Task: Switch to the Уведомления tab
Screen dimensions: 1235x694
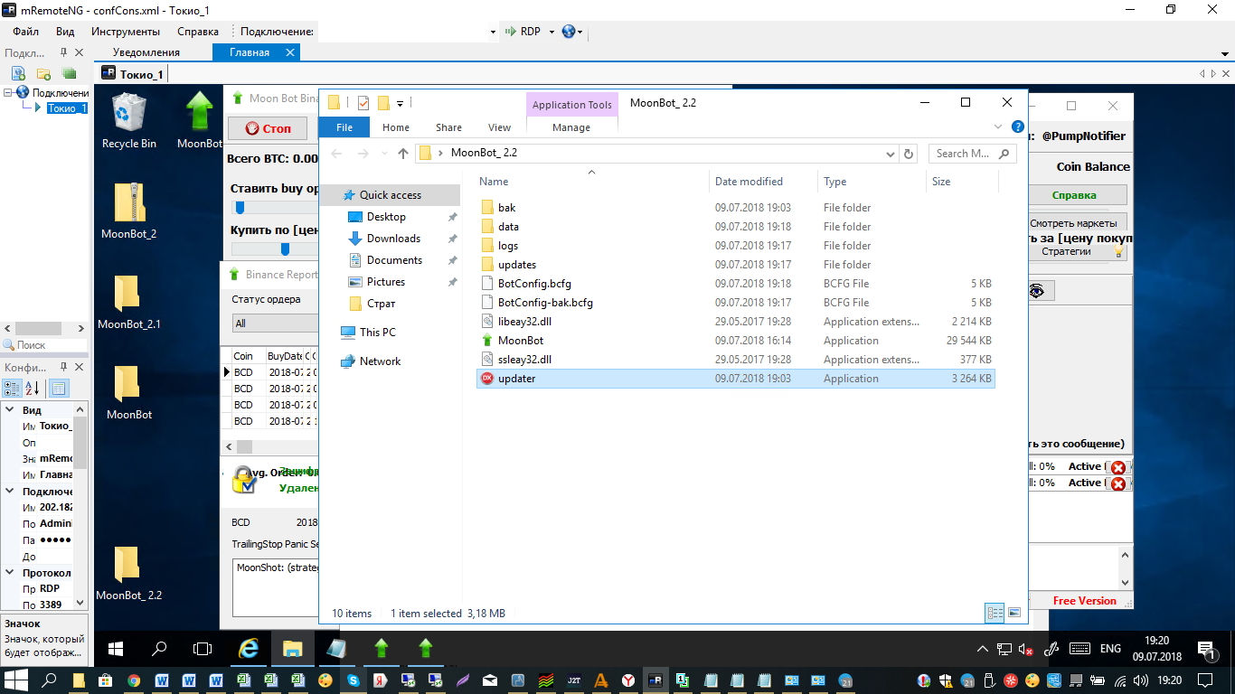Action: (146, 52)
